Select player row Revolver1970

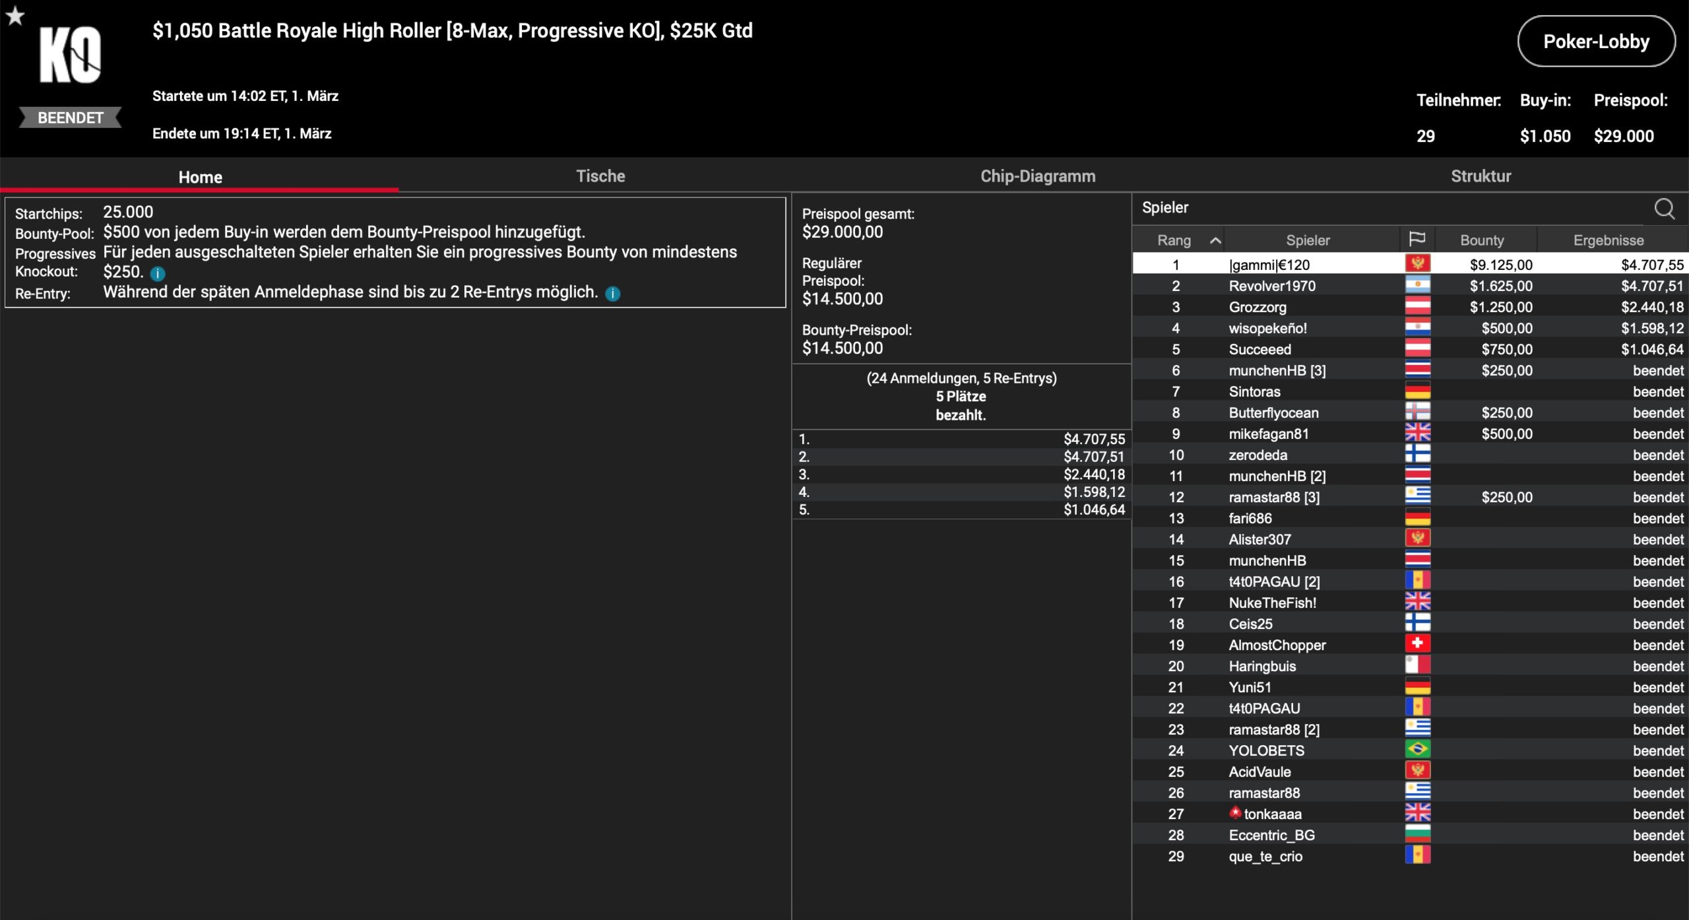point(1272,286)
